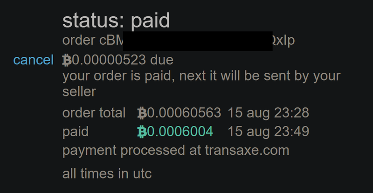Click the Bitcoin symbol beside the due amount
Image resolution: width=373 pixels, height=193 pixels.
point(66,60)
